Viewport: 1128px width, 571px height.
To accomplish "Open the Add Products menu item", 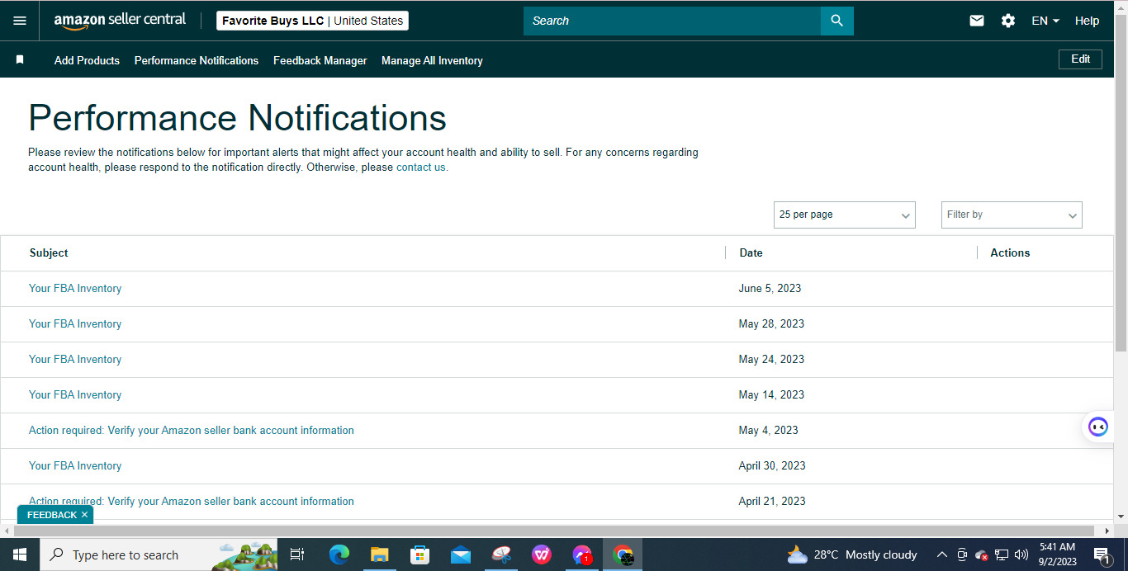I will (87, 60).
